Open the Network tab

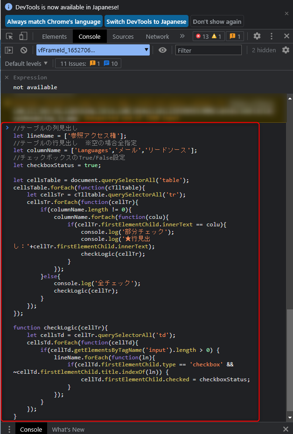pyautogui.click(x=157, y=36)
